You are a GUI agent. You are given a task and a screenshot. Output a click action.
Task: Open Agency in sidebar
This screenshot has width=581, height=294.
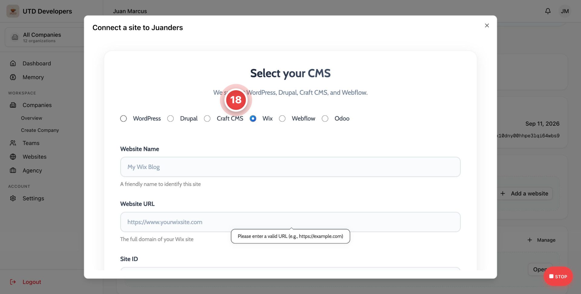pos(32,170)
